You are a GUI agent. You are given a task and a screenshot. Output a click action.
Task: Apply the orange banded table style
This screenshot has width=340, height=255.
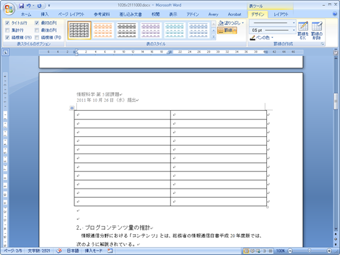pyautogui.click(x=103, y=31)
